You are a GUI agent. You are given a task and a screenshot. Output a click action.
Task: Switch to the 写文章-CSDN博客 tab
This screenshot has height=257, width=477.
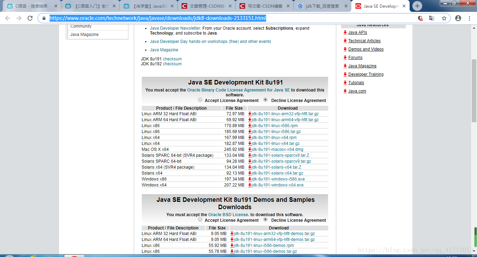265,6
